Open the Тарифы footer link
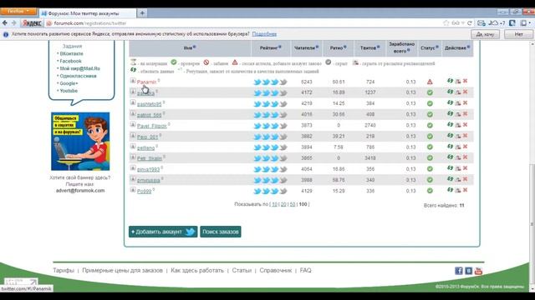This screenshot has height=300, width=535. pos(64,270)
